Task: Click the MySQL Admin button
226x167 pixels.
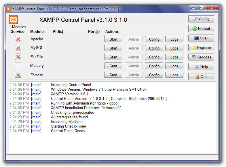Action: [x=134, y=48]
